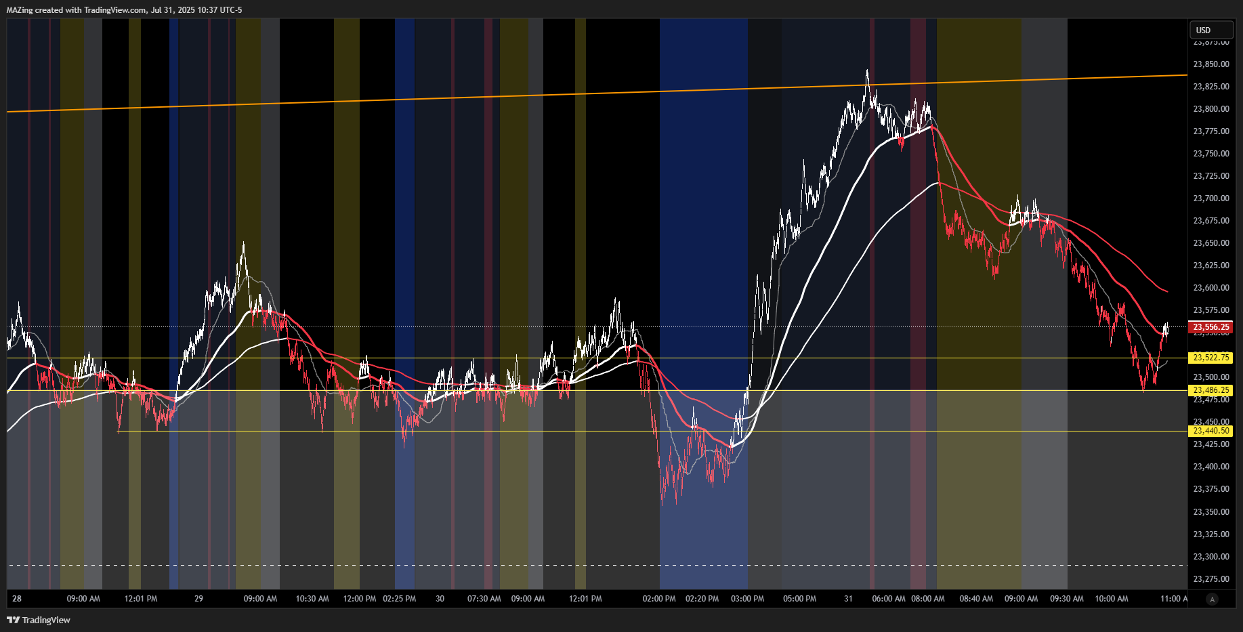Click the 23,600.00 price axis value
1243x632 pixels.
pos(1211,288)
